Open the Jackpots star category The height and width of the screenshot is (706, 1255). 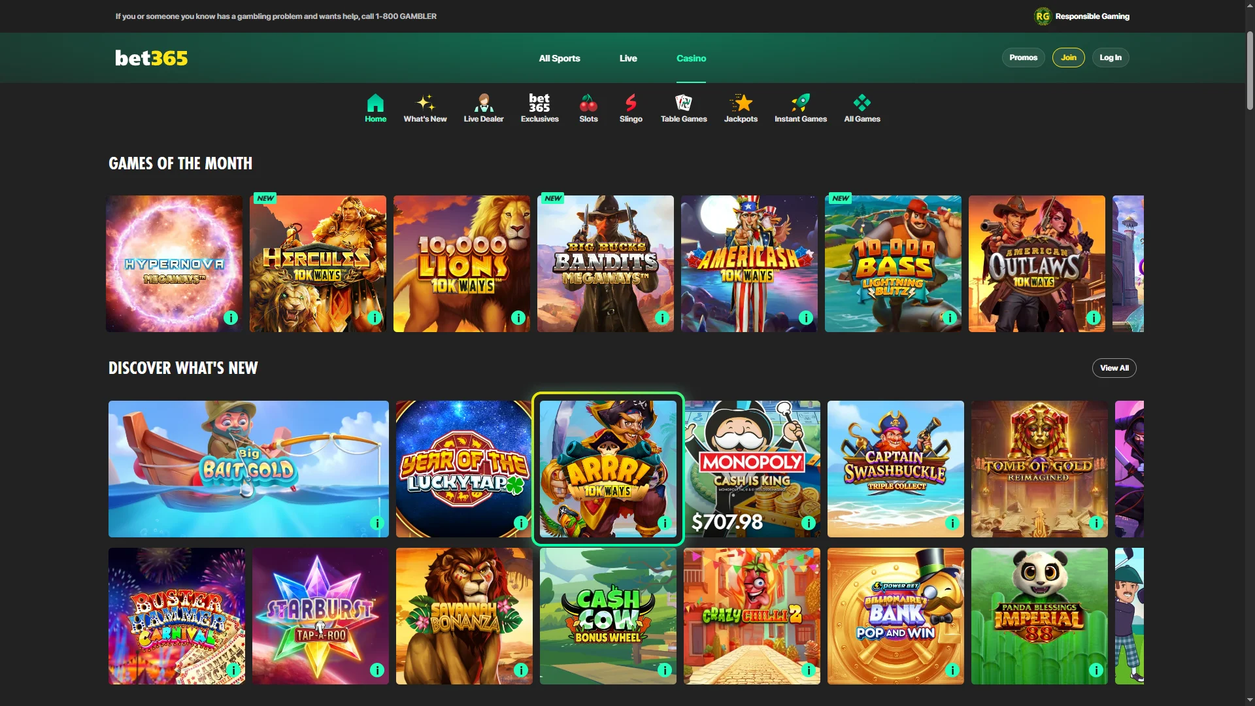click(x=741, y=109)
